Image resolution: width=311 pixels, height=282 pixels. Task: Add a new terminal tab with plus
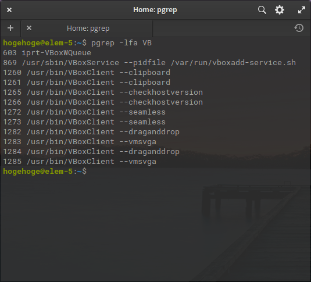pyautogui.click(x=10, y=28)
